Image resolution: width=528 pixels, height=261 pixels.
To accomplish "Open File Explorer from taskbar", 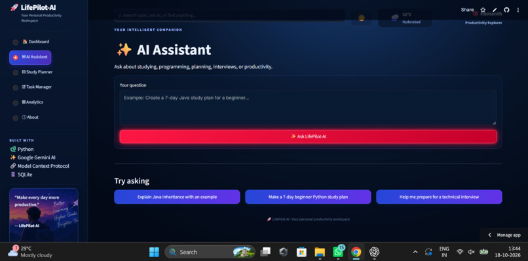I will (x=320, y=252).
